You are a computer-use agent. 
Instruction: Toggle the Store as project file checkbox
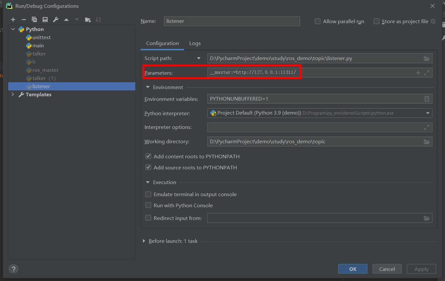(376, 22)
